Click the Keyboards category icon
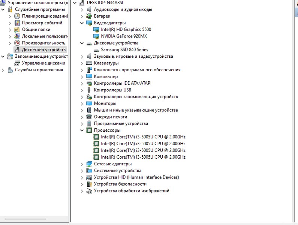Viewport: 298px width, 225px height. point(89,63)
